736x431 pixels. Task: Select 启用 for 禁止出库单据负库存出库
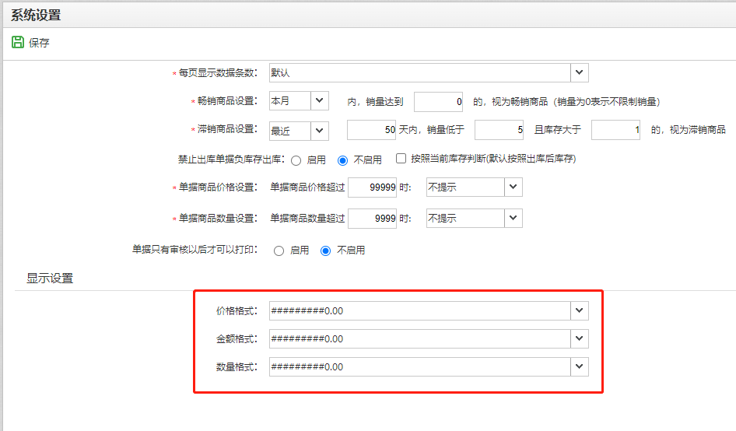(x=296, y=160)
